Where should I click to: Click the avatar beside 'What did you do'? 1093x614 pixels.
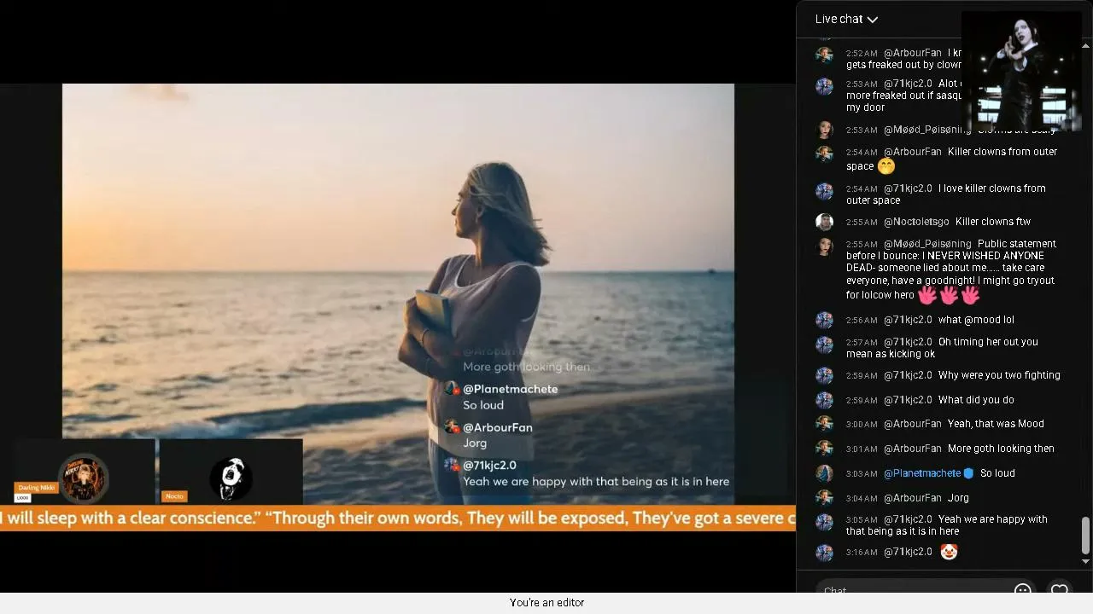point(824,400)
